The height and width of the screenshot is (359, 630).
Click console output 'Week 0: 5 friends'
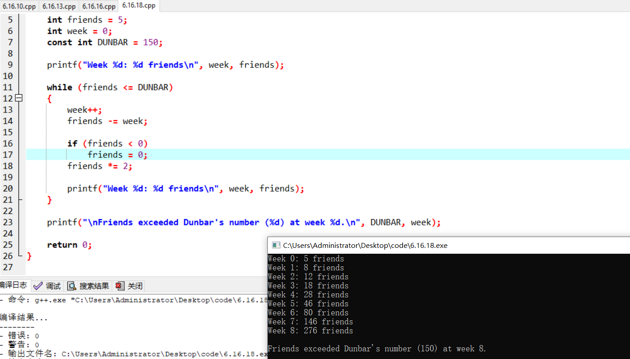click(306, 259)
